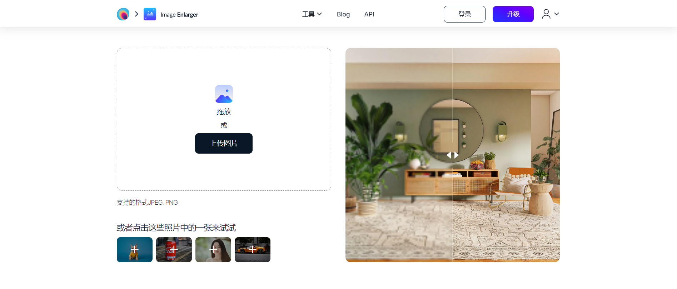Viewport: 677px width, 289px height.
Task: Expand the 工具 tools dropdown menu
Action: pyautogui.click(x=312, y=14)
